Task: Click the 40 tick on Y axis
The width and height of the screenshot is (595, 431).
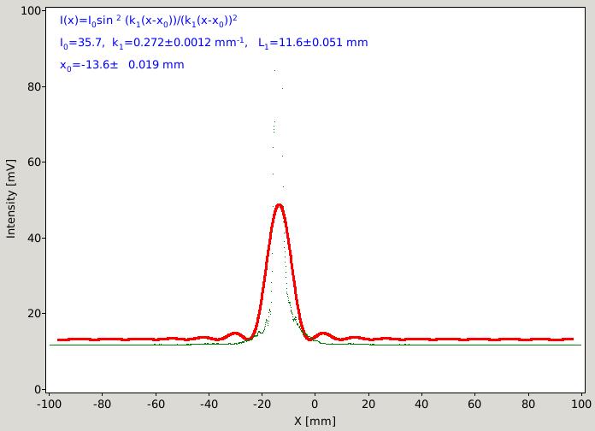Action: tap(34, 238)
